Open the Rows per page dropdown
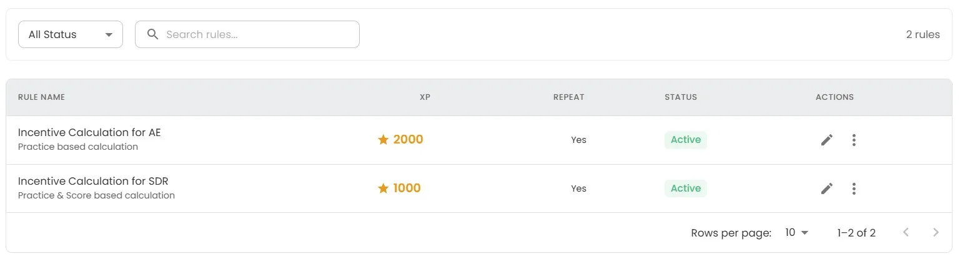This screenshot has height=264, width=960. pos(797,233)
